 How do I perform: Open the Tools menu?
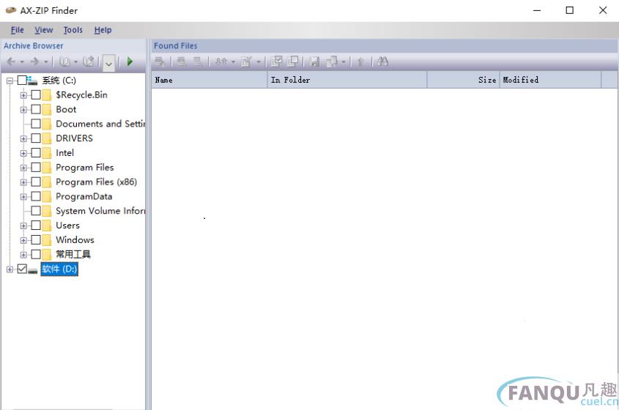point(73,30)
